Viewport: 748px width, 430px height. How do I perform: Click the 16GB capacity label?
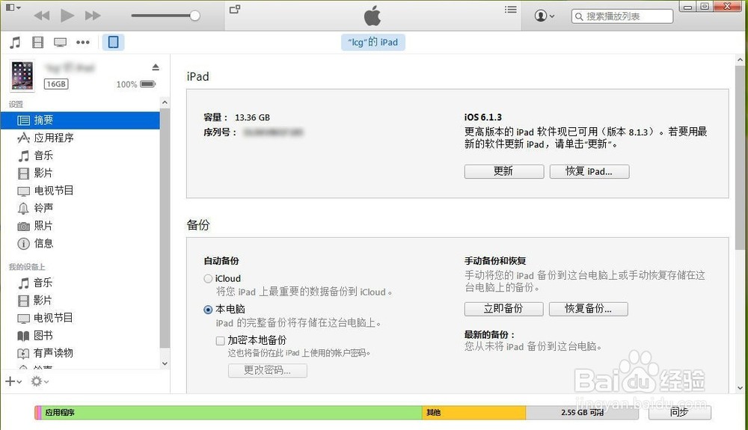(56, 85)
